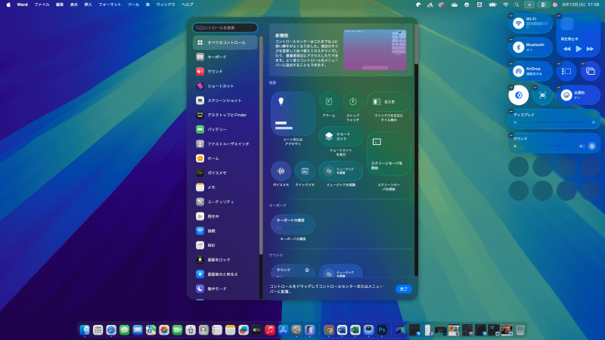
Task: Choose スクリーンショット category in sidebar
Action: click(x=225, y=100)
